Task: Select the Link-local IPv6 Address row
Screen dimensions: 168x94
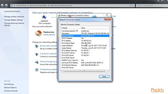Action: 85,63
